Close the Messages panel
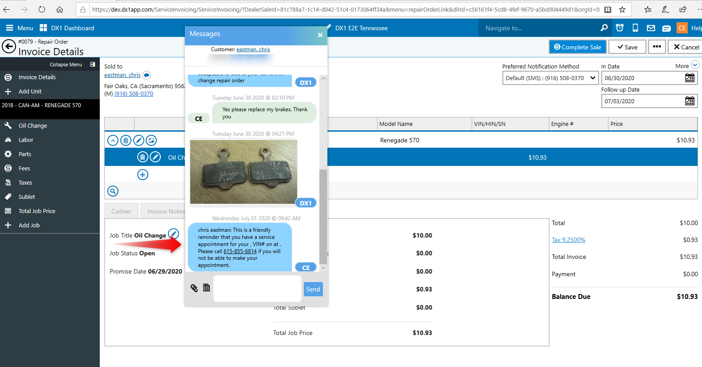This screenshot has width=702, height=367. click(320, 35)
